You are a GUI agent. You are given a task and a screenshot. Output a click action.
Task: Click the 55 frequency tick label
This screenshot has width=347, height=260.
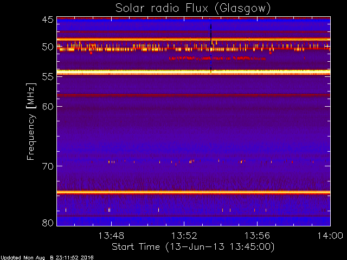pos(48,77)
